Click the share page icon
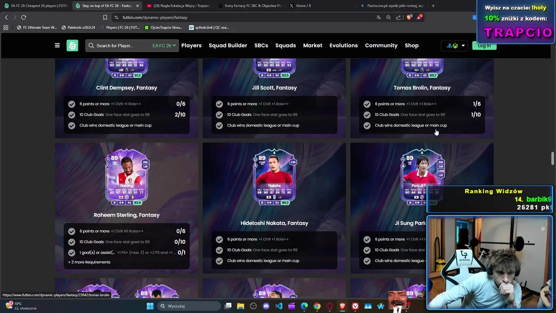Viewport: 556px width, 313px height. [398, 17]
